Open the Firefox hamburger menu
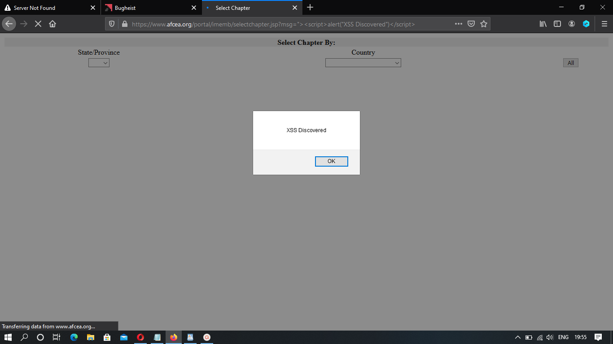Image resolution: width=613 pixels, height=344 pixels. pos(604,24)
